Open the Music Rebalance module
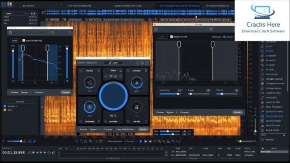This screenshot has height=163, width=290. [271, 107]
